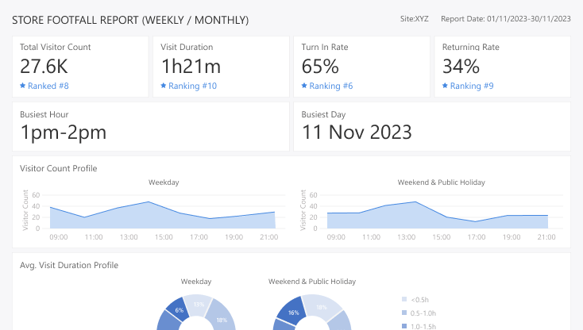The image size is (583, 330).
Task: Select the 0.5-1.0h legend color swatch
Action: tap(404, 313)
